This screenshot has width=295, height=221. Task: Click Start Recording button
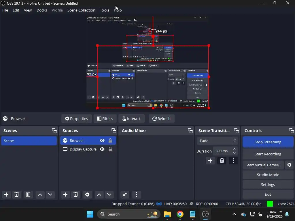coord(268,154)
